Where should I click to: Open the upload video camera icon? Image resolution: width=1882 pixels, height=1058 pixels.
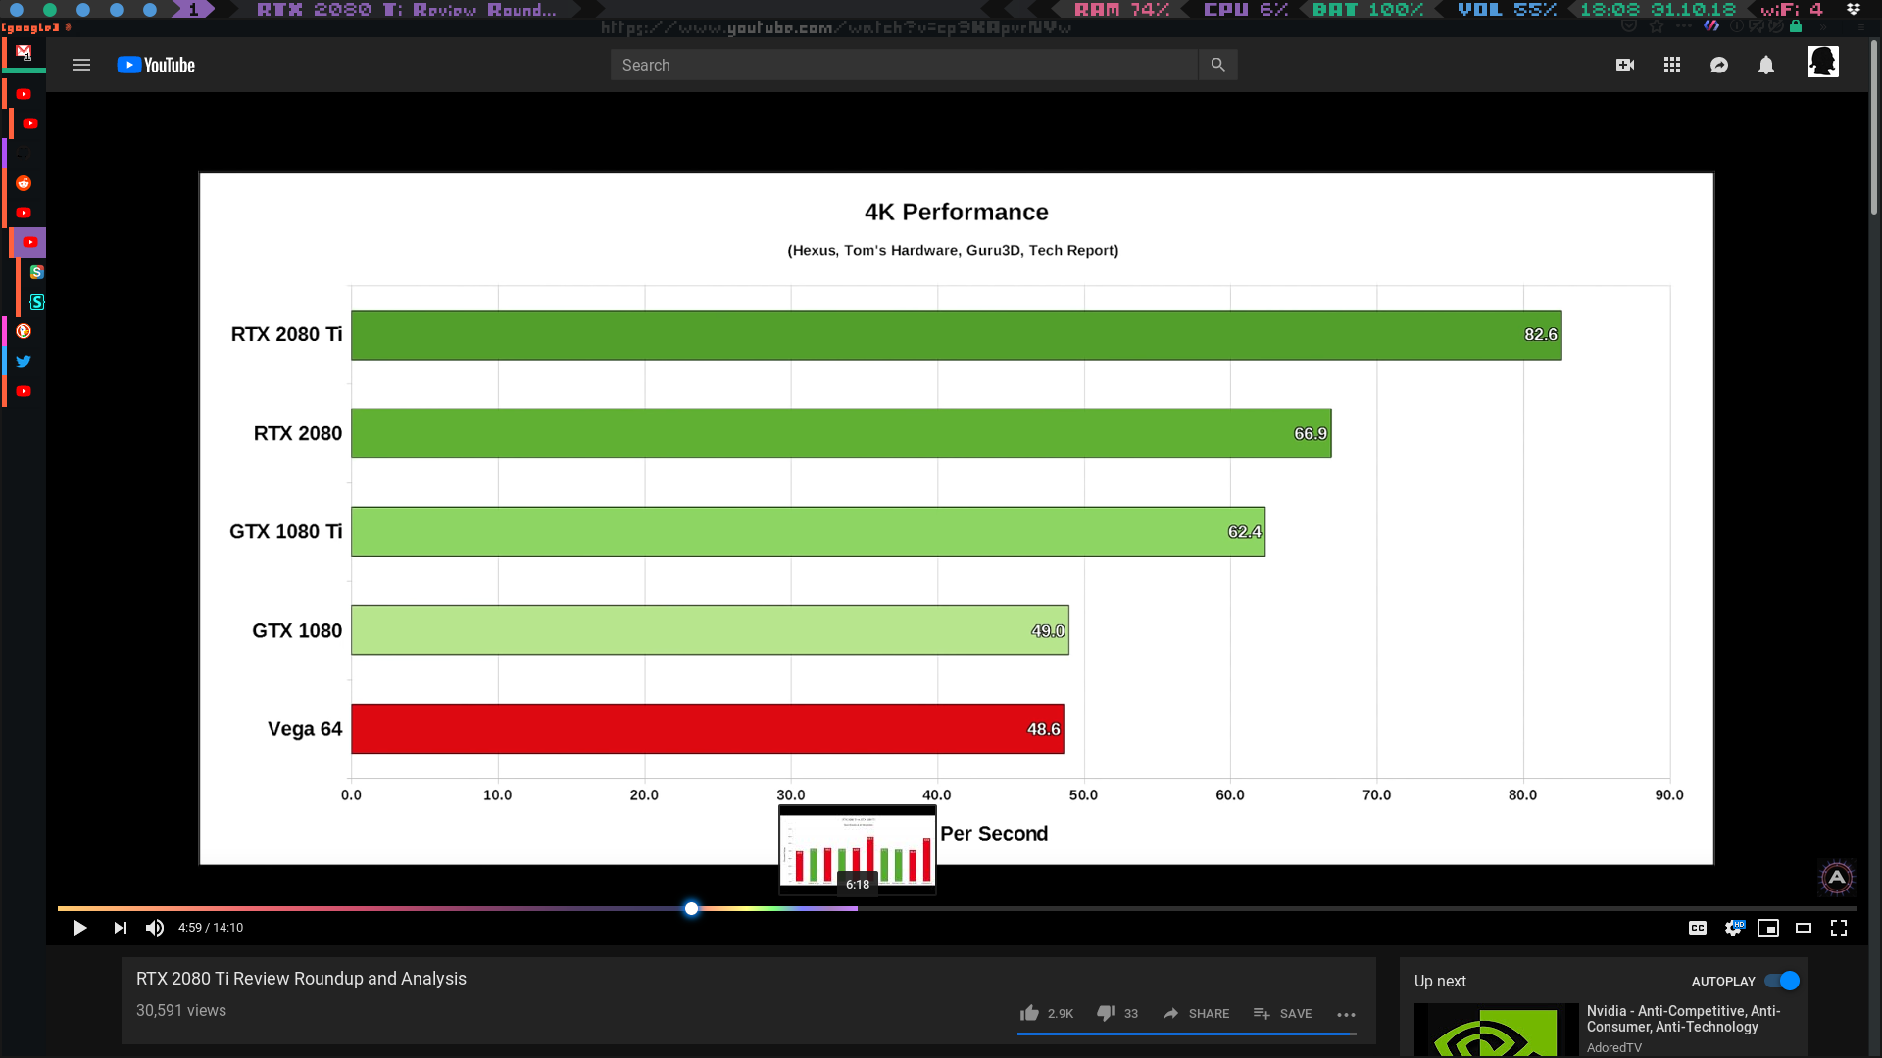tap(1625, 65)
